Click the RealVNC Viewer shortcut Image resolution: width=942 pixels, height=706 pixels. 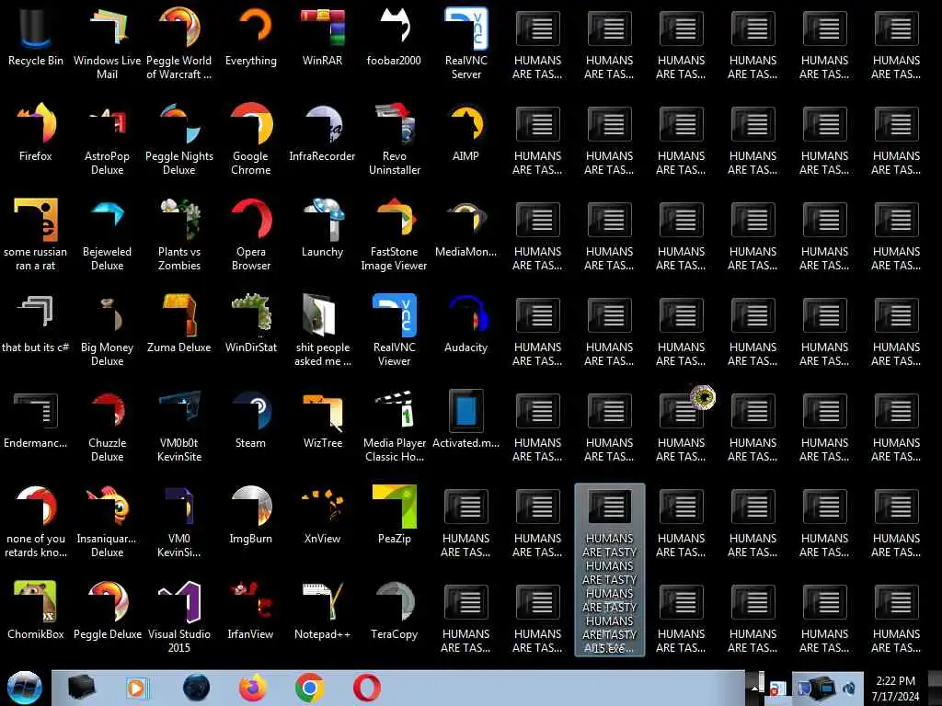click(x=394, y=330)
